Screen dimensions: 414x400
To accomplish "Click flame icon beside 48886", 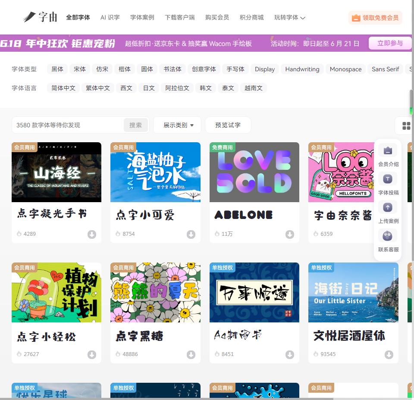I will pos(118,354).
